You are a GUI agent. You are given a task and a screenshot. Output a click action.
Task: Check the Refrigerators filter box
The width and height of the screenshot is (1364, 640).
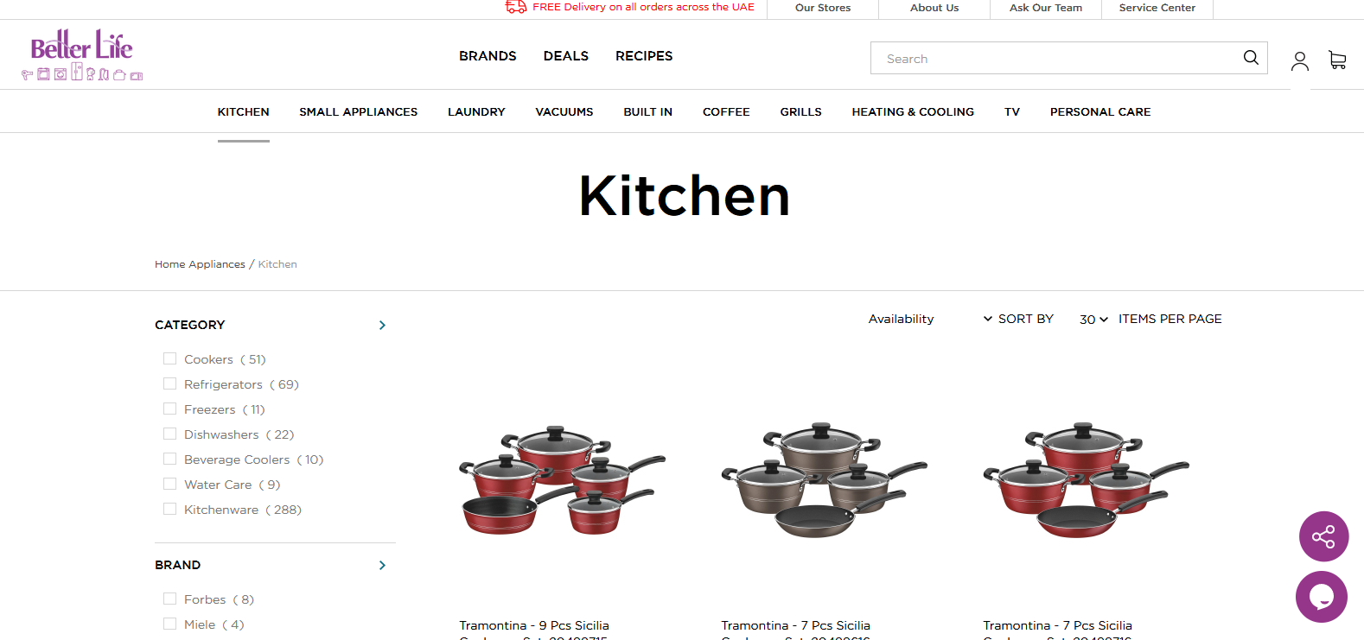[x=169, y=383]
